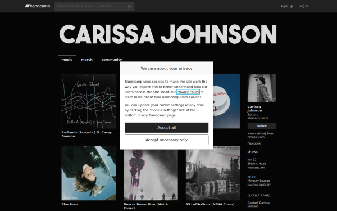Viewport: 337px width, 211px height.
Task: Switch to the music tab
Action: (67, 60)
